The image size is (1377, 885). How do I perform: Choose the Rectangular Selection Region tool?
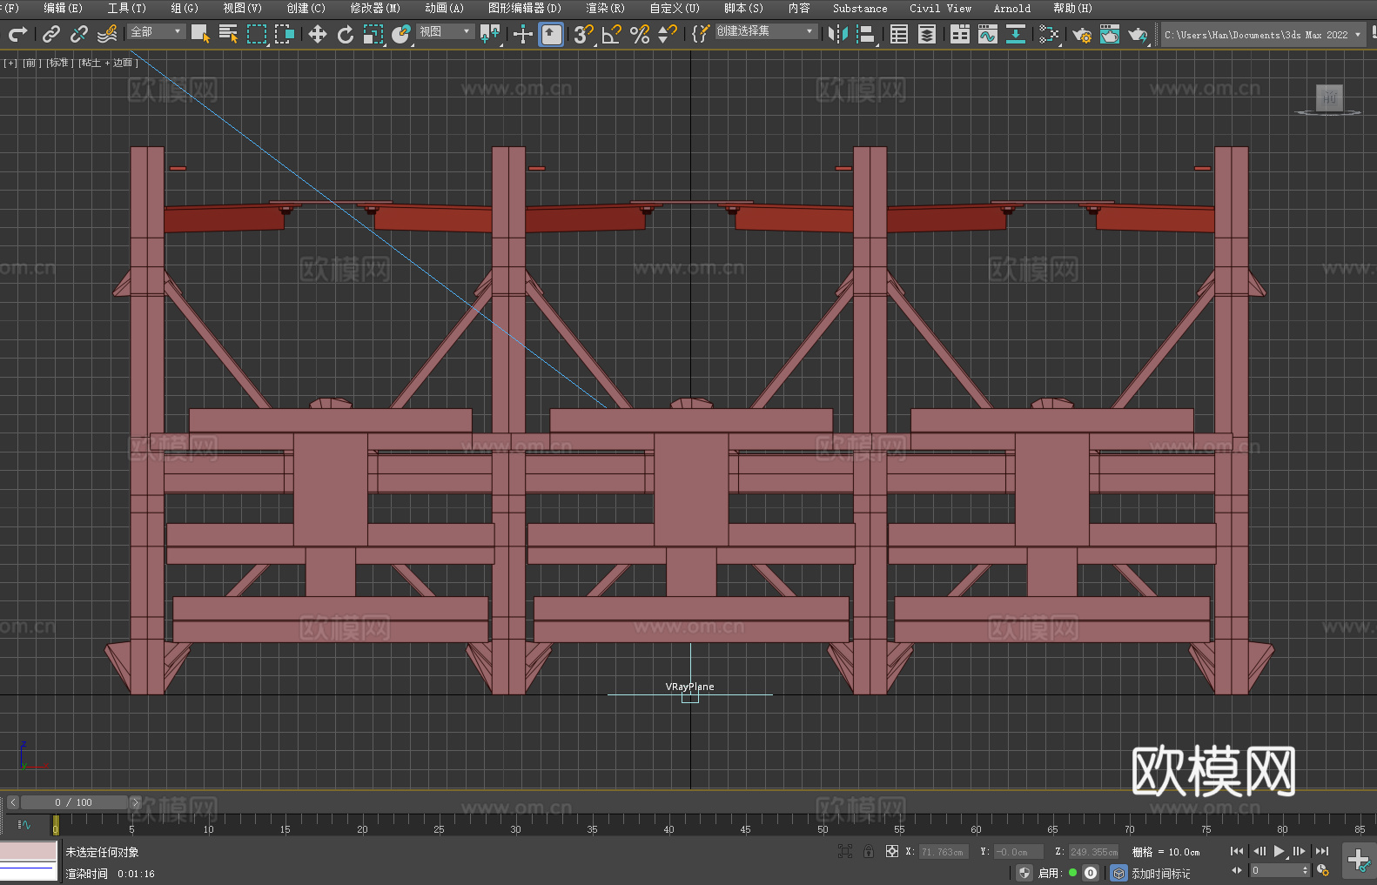[x=257, y=34]
